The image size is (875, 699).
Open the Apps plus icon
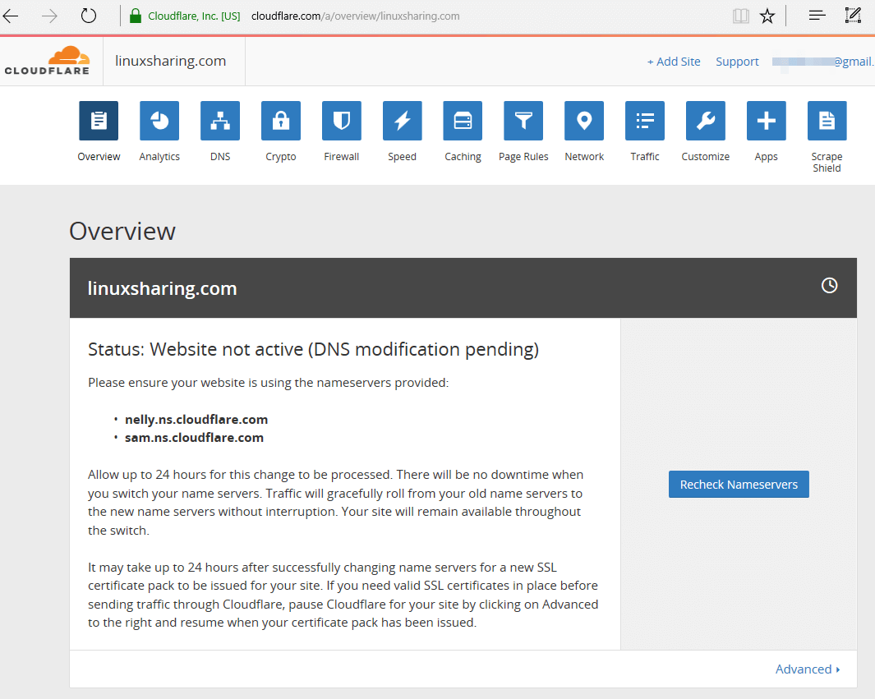(x=767, y=122)
